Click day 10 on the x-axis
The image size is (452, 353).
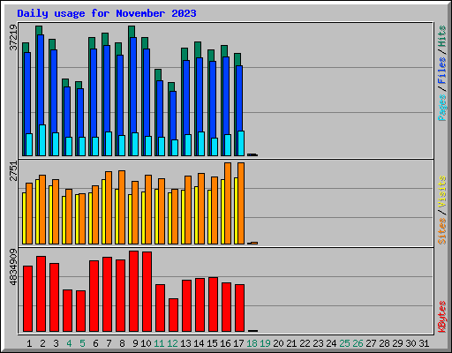click(x=146, y=343)
